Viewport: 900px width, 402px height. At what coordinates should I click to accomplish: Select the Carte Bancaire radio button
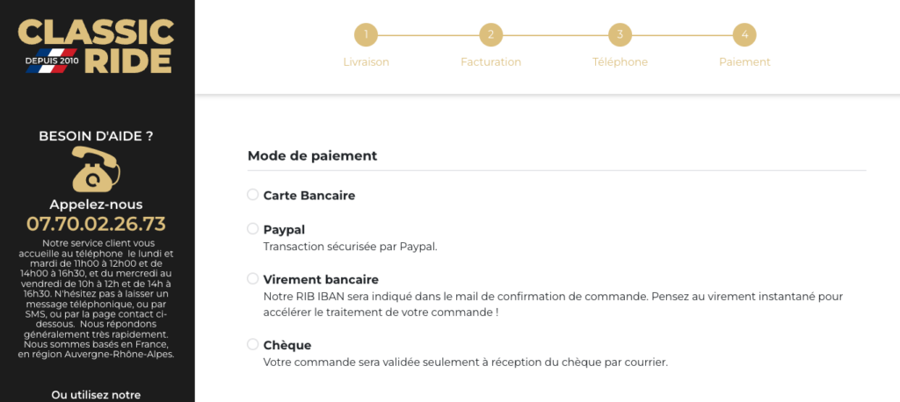(252, 195)
